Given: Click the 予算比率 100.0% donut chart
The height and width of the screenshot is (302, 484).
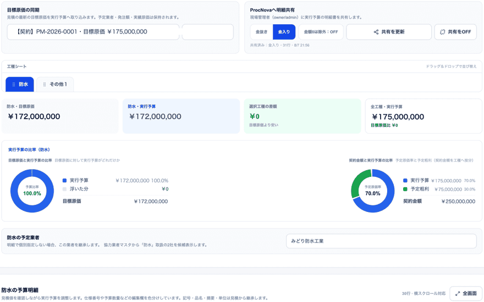Looking at the screenshot, I should [x=32, y=191].
